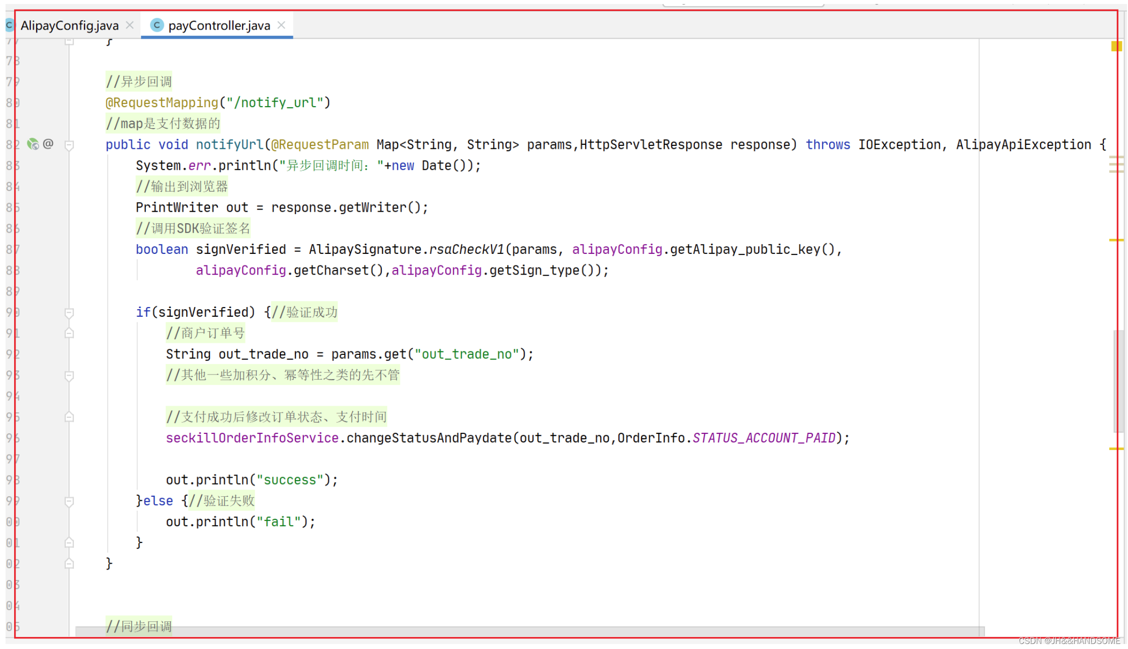Click the request mapping gutter icon on line 82

click(33, 144)
